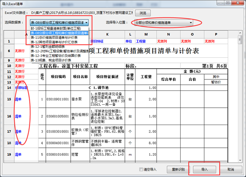246x177 pixels.
Task: Toggle the 清空导入 checkbox
Action: pyautogui.click(x=141, y=169)
